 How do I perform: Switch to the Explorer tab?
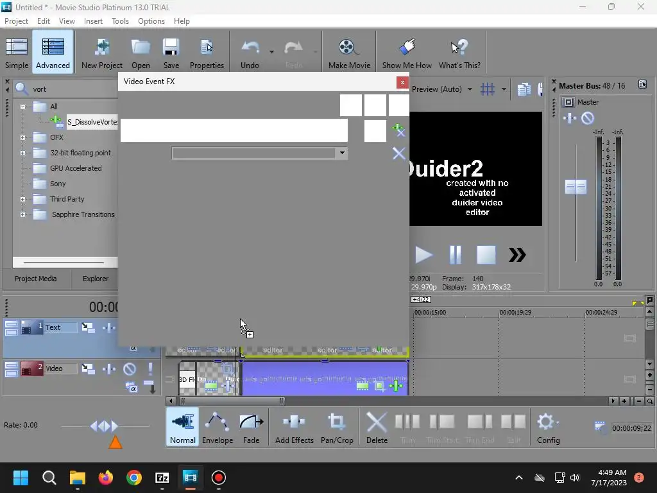coord(95,279)
